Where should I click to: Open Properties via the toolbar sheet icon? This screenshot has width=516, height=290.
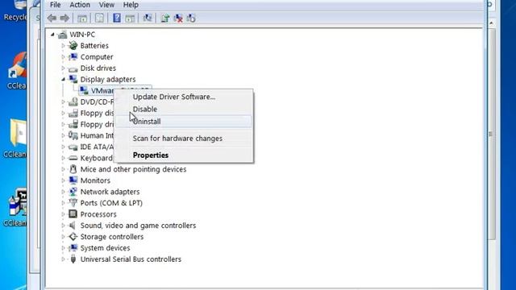point(99,18)
